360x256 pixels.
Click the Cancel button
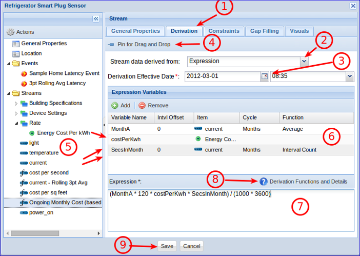tap(191, 246)
